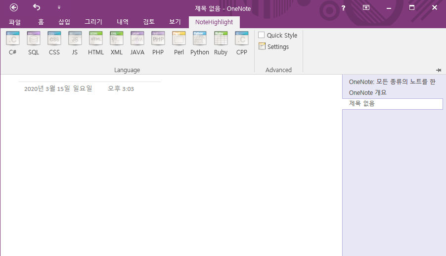The image size is (446, 256).
Task: Go back with the back arrow
Action: [14, 7]
